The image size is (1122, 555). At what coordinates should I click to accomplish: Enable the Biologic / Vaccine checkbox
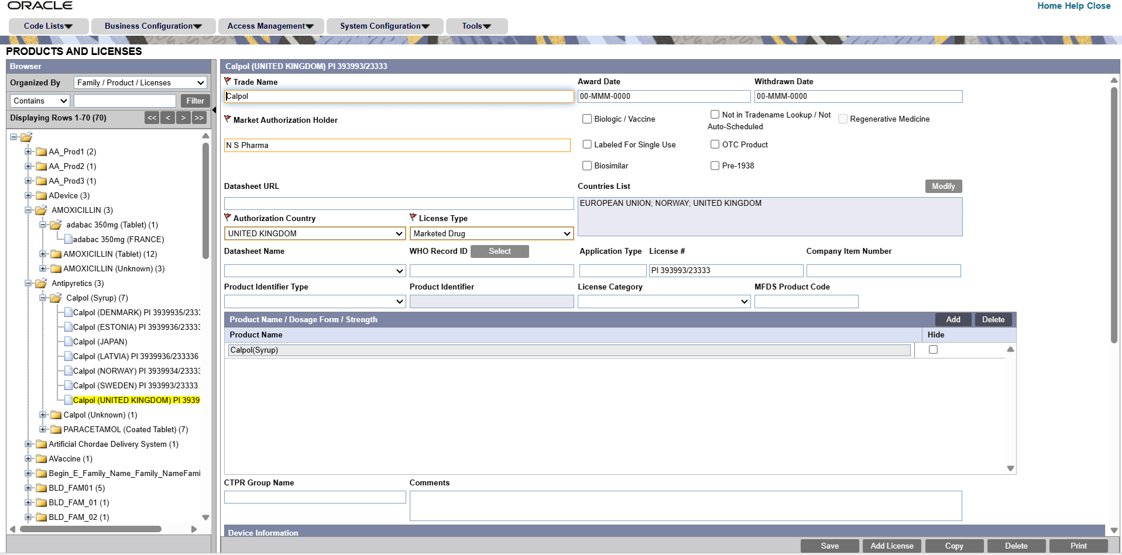(587, 119)
